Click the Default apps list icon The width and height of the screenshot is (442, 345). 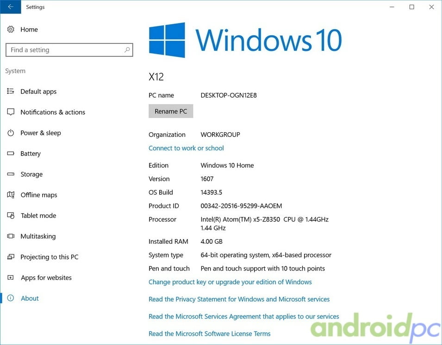[x=11, y=91]
